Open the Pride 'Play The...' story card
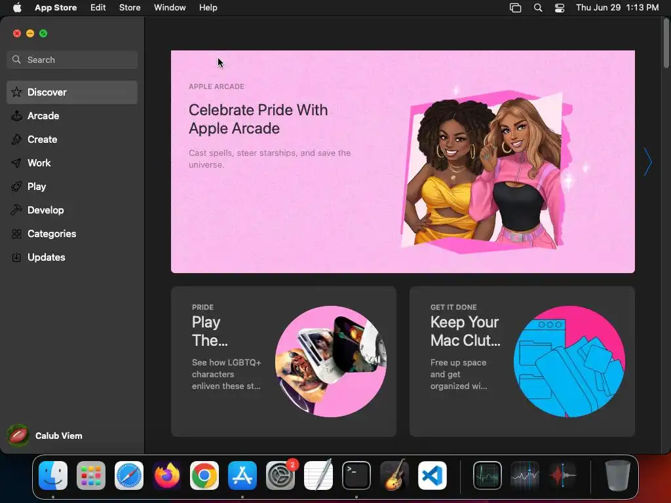Screen dimensions: 671x503 click(x=283, y=362)
